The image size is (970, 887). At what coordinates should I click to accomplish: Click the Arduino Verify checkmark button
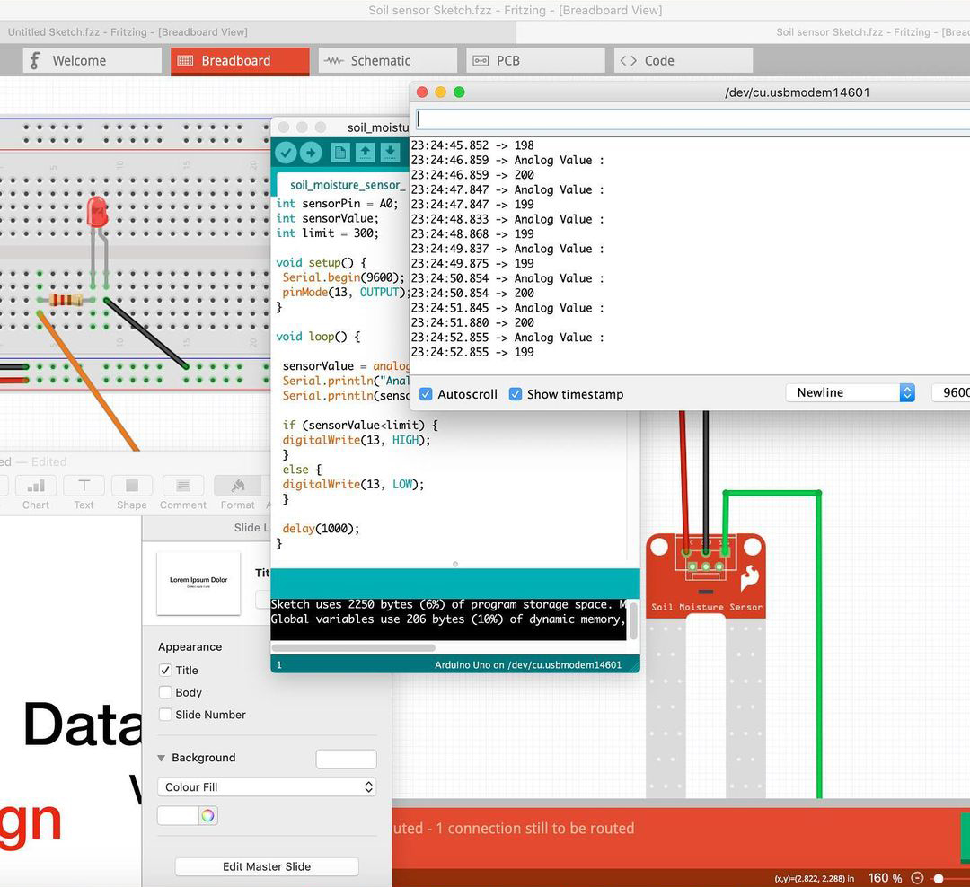point(286,152)
